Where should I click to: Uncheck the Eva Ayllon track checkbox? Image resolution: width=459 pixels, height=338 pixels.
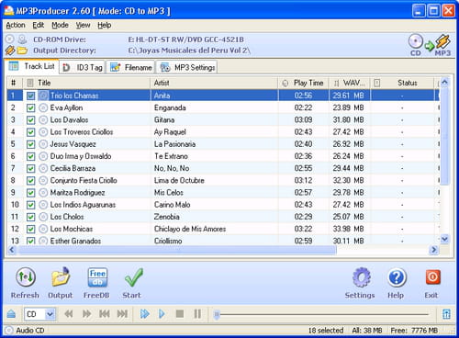tap(30, 107)
